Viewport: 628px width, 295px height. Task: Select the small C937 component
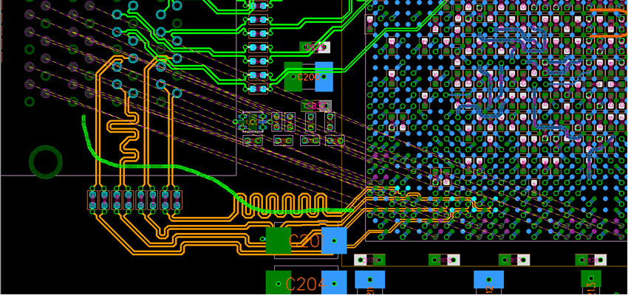316,106
